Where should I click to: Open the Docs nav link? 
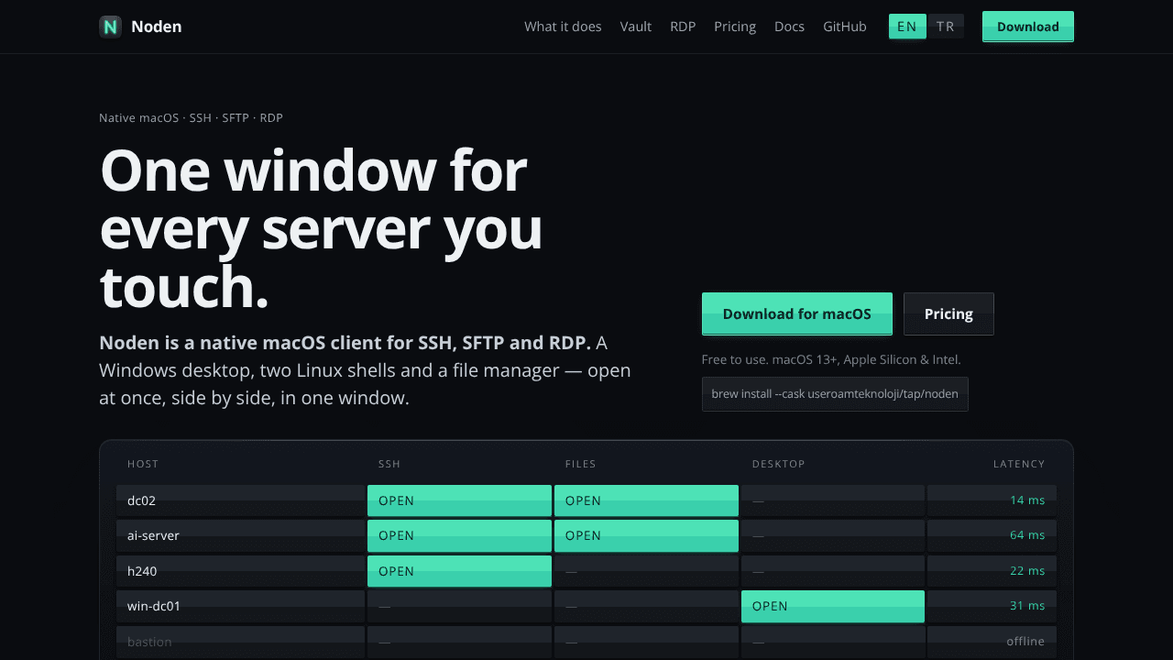pyautogui.click(x=789, y=27)
